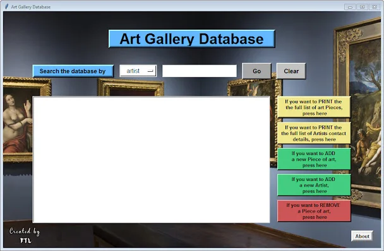Click the white results display area
The width and height of the screenshot is (384, 251).
point(152,160)
